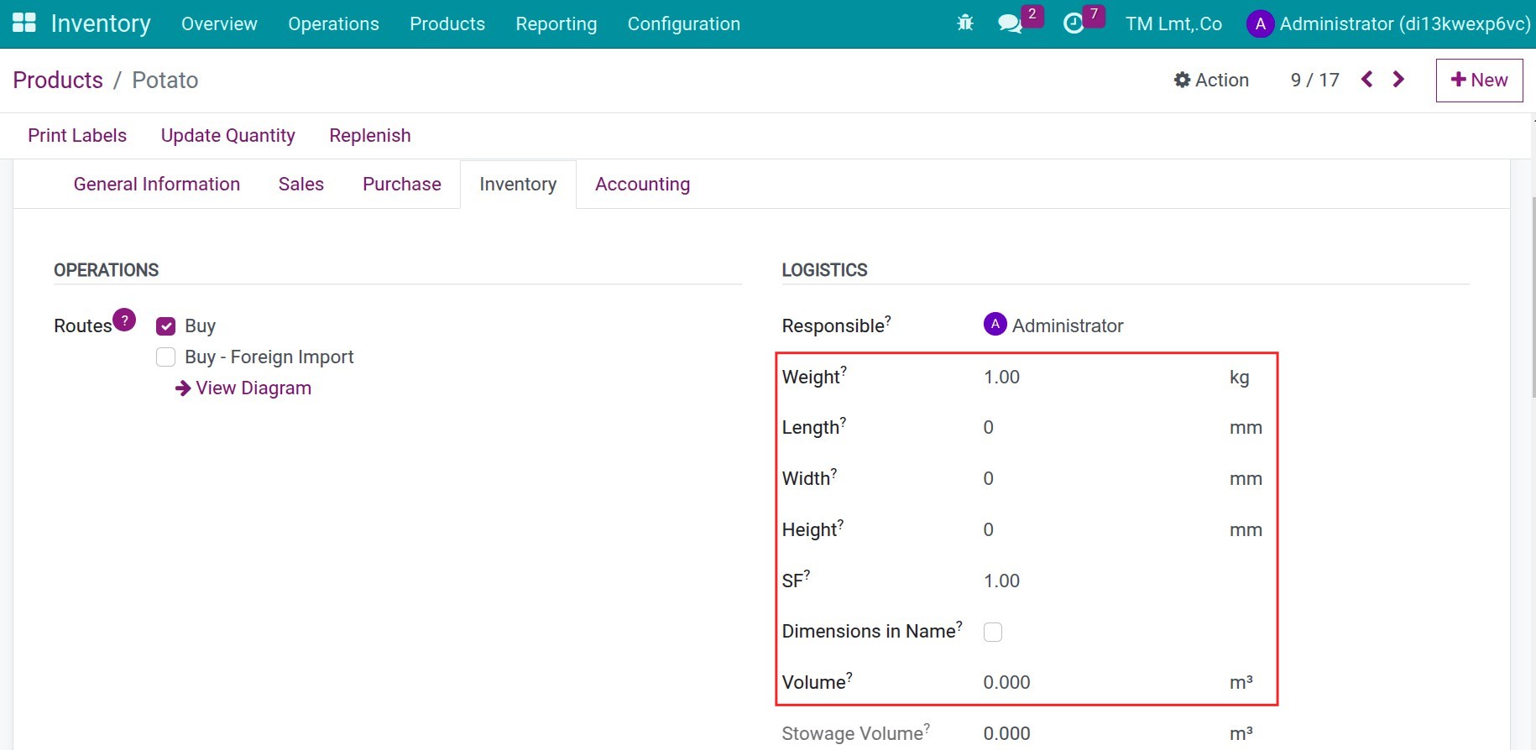This screenshot has height=750, width=1536.
Task: Click the LOGISTICS section heading
Action: pos(824,270)
